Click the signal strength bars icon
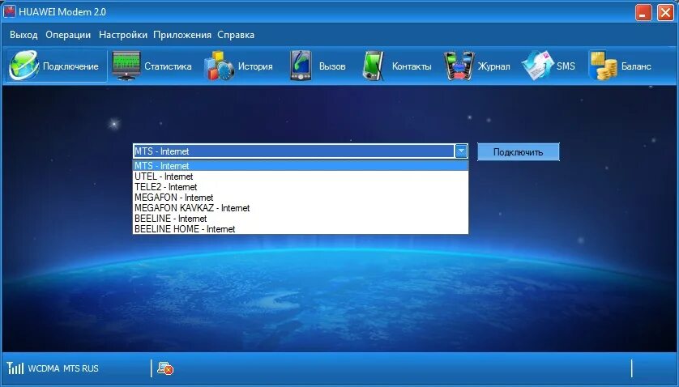The image size is (679, 387). click(x=15, y=368)
